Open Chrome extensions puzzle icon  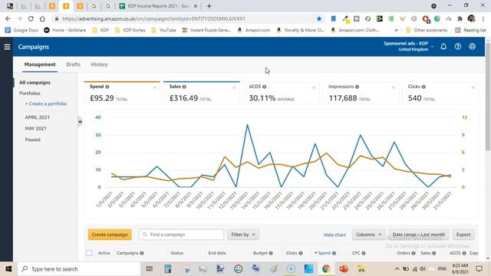click(460, 18)
